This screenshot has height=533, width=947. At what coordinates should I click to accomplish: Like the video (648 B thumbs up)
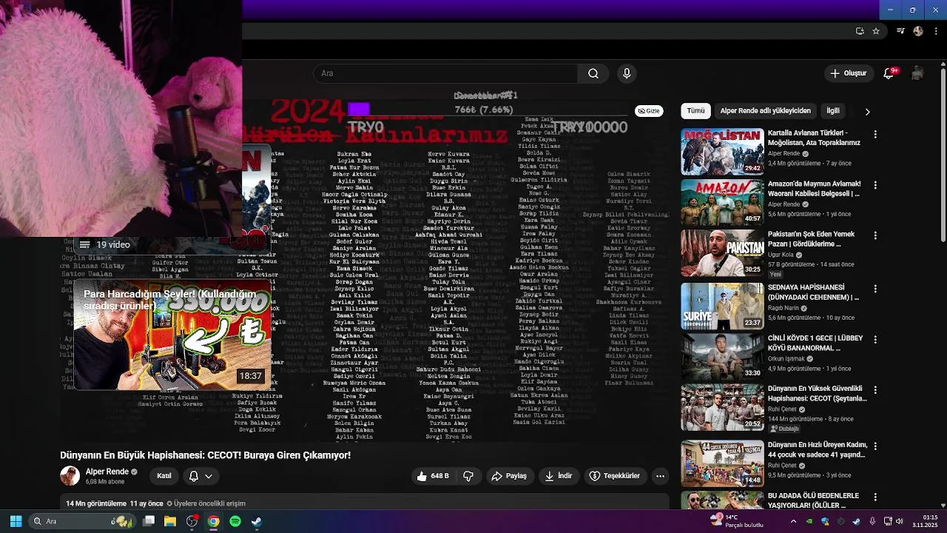click(434, 476)
